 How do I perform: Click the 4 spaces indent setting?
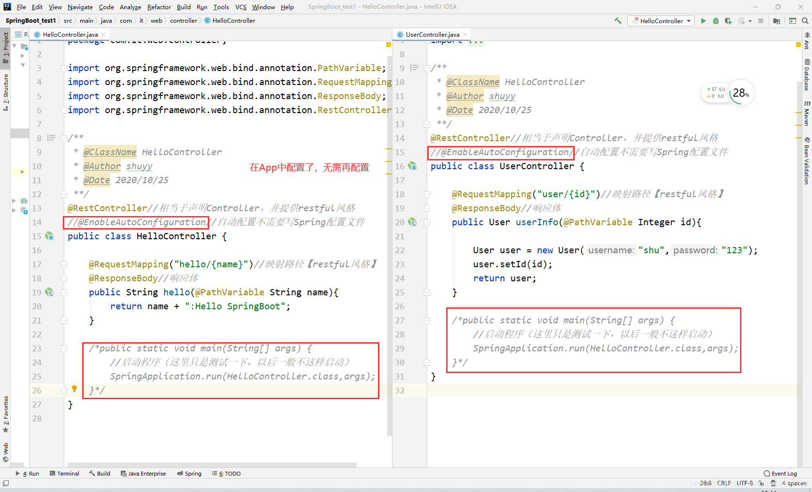[x=795, y=483]
